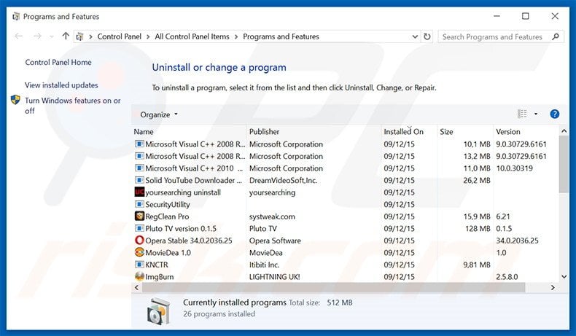Click the horizontal scrollbar right arrow
Viewport: 576px width, 336px height.
[553, 287]
